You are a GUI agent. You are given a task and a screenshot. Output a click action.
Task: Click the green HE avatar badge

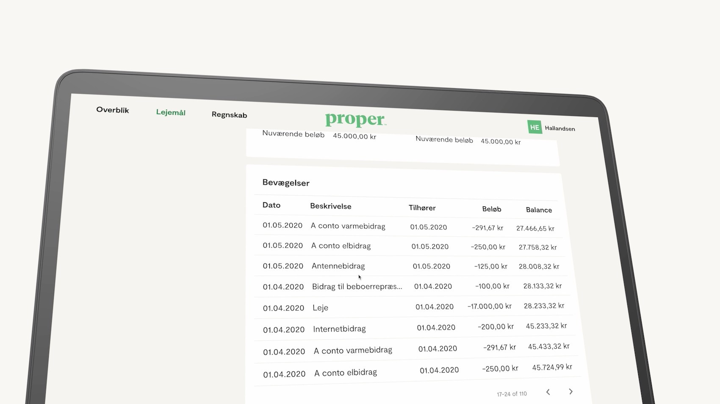pos(534,127)
